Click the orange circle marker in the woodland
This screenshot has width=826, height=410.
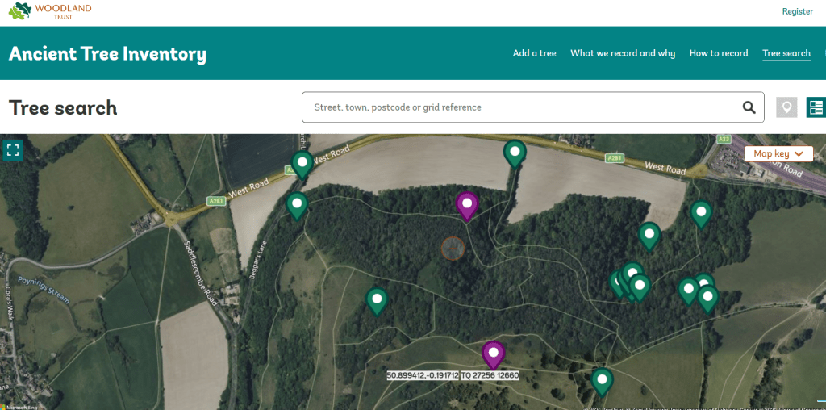tap(453, 249)
